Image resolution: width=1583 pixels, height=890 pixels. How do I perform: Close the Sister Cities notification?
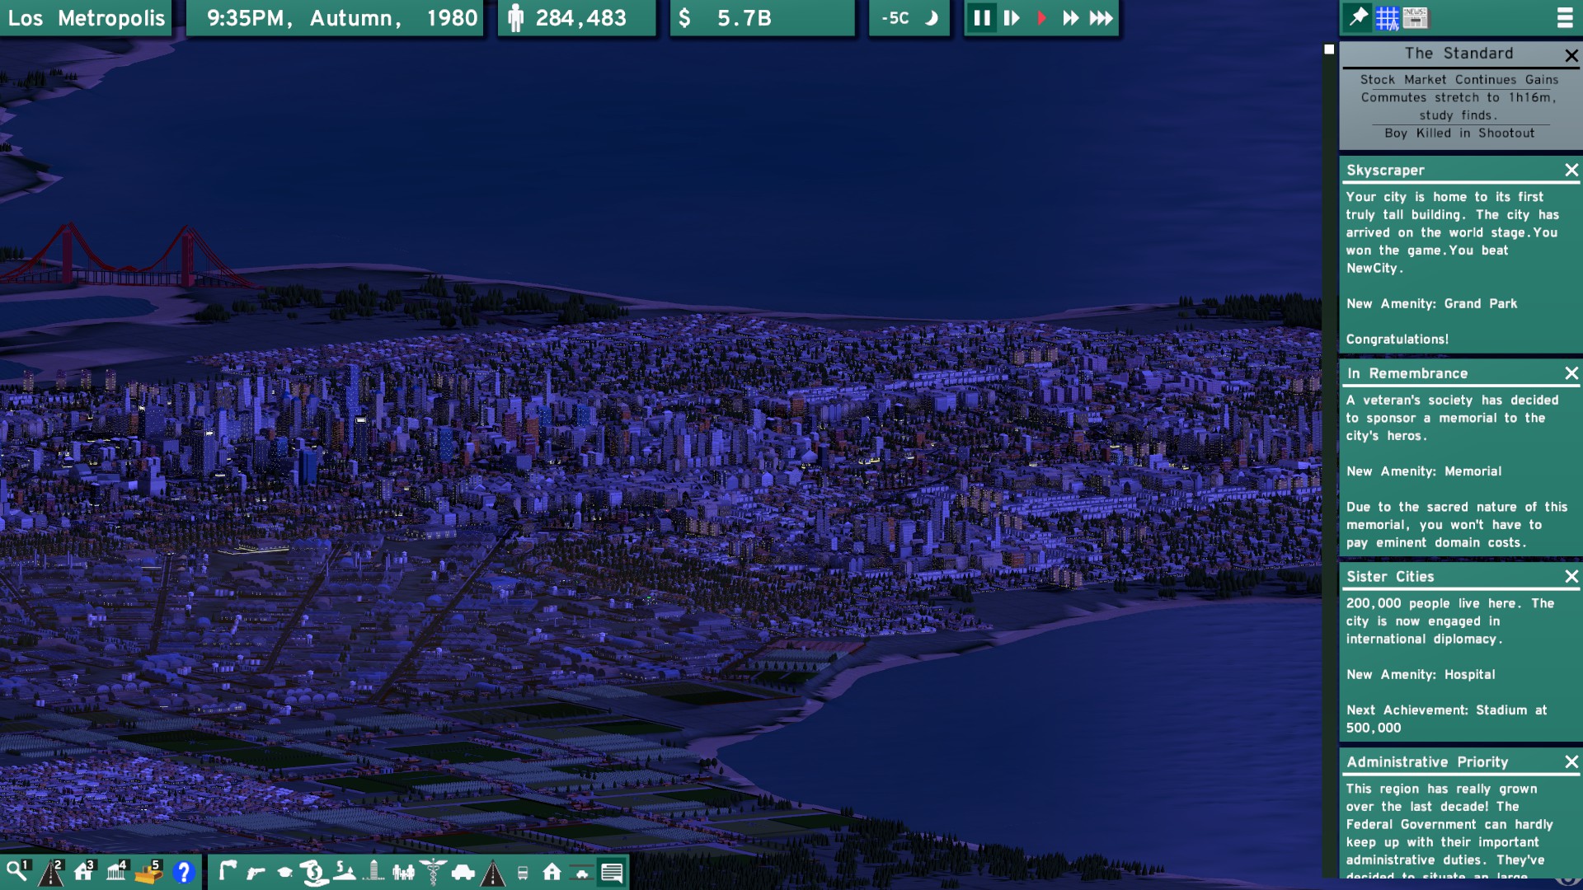coord(1569,577)
